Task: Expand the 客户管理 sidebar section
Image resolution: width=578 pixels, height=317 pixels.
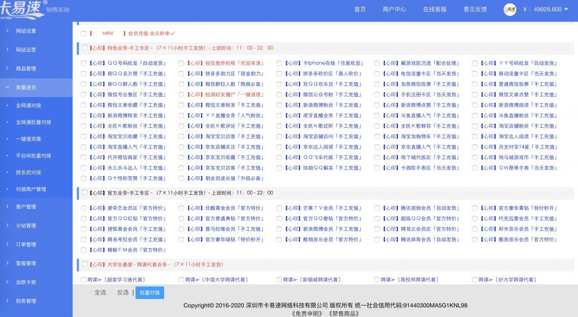Action: (x=36, y=207)
